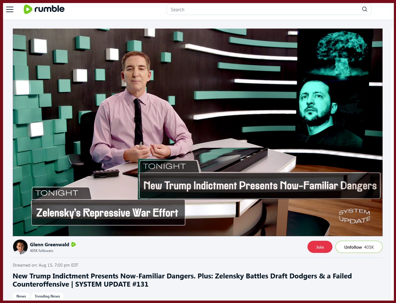Open the Glenn Greenwald channel name link
The height and width of the screenshot is (303, 396).
pos(49,244)
